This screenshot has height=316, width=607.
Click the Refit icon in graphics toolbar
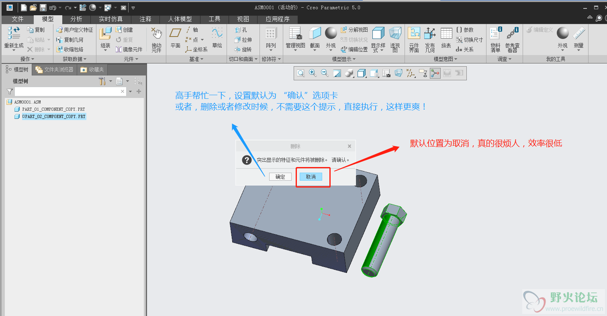point(300,73)
